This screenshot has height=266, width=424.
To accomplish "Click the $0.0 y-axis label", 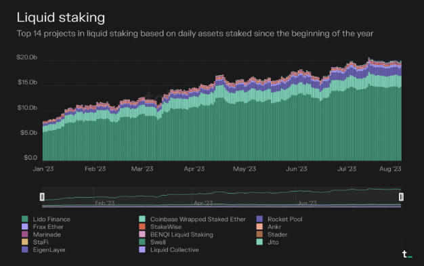I will [x=30, y=158].
